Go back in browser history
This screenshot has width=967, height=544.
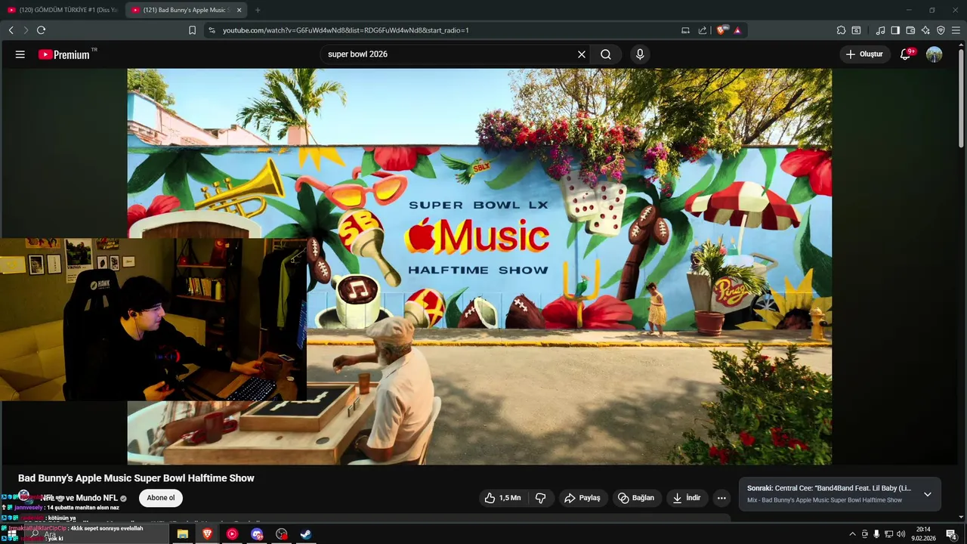click(11, 30)
